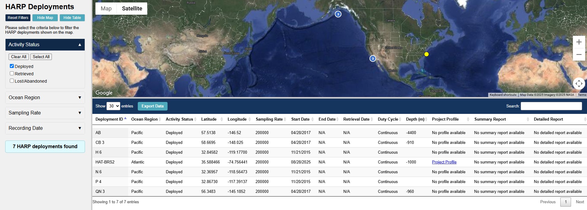Check the Retrieved checkbox
Viewport: 587px width, 210px height.
(x=12, y=73)
